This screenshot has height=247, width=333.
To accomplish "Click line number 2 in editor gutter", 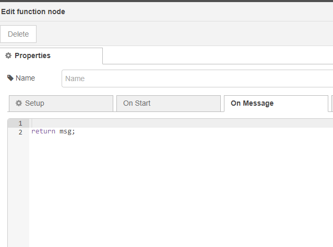I will click(20, 132).
